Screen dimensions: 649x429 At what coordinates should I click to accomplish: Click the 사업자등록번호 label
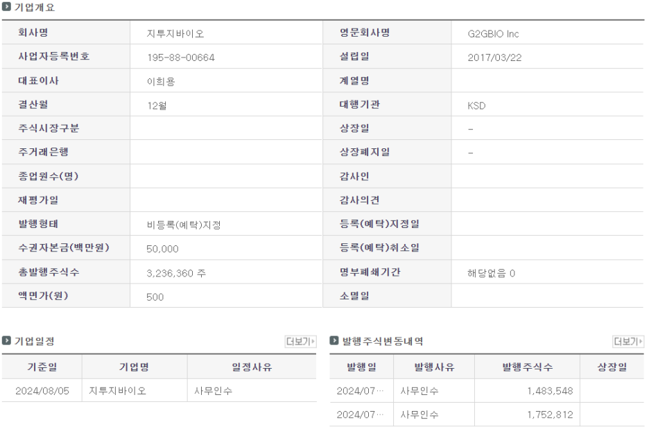pyautogui.click(x=54, y=56)
